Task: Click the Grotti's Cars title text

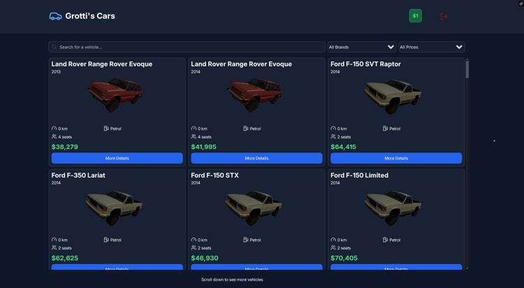Action: 90,16
